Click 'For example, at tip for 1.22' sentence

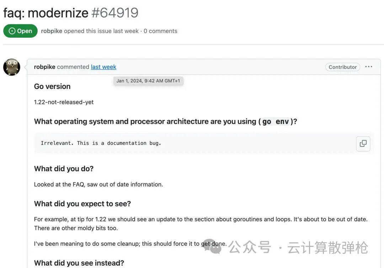click(x=163, y=219)
